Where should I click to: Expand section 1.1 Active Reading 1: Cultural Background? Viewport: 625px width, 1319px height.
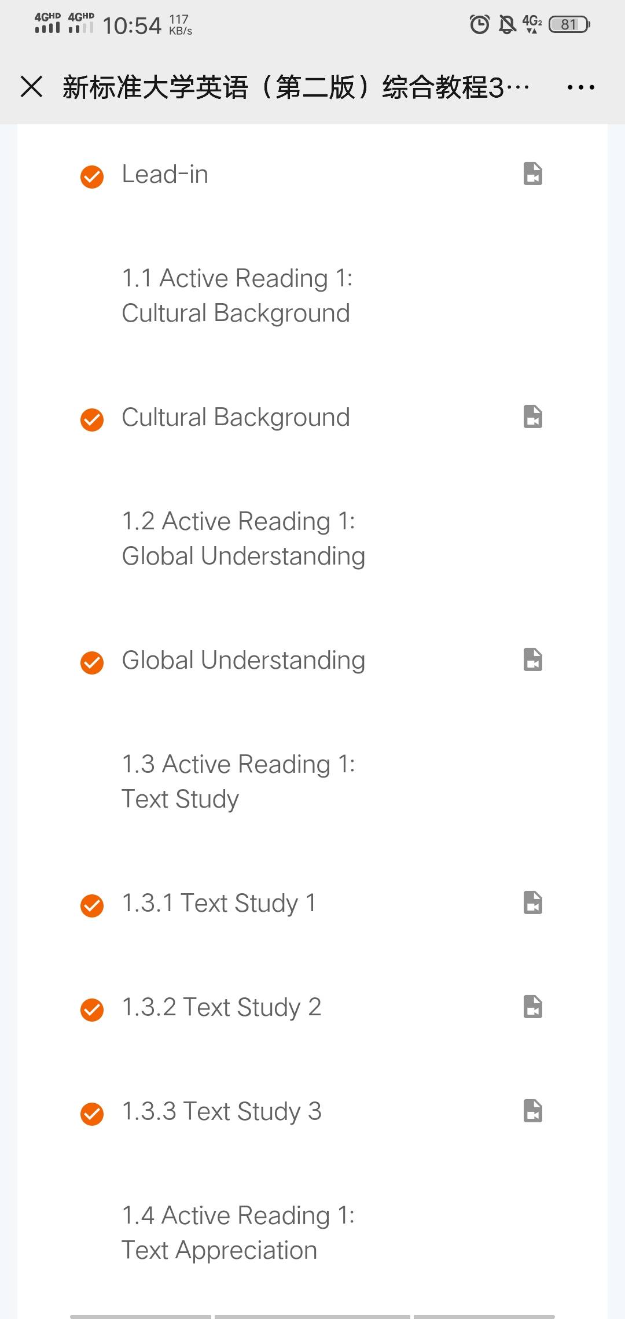tap(236, 296)
